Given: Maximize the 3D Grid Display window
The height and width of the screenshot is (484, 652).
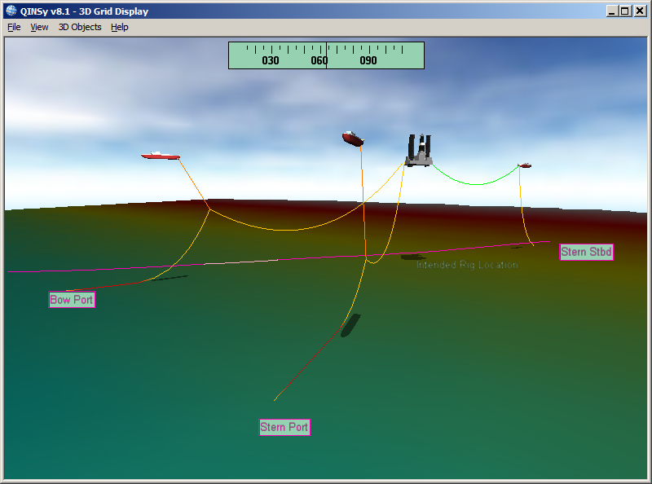Looking at the screenshot, I should tap(625, 11).
